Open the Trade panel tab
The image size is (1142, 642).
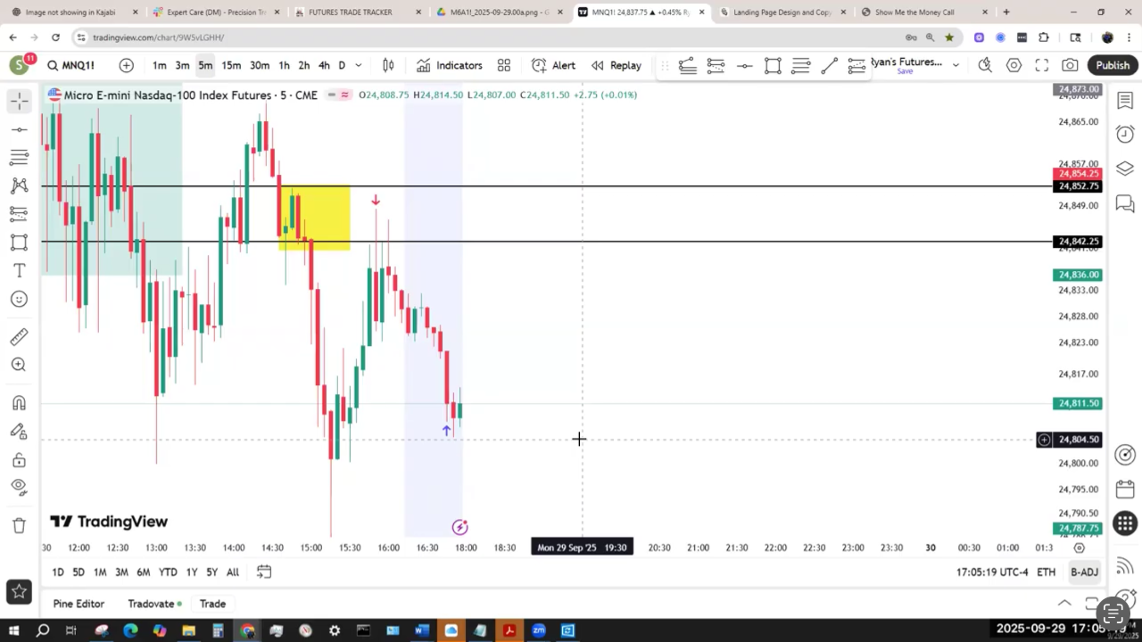click(212, 604)
